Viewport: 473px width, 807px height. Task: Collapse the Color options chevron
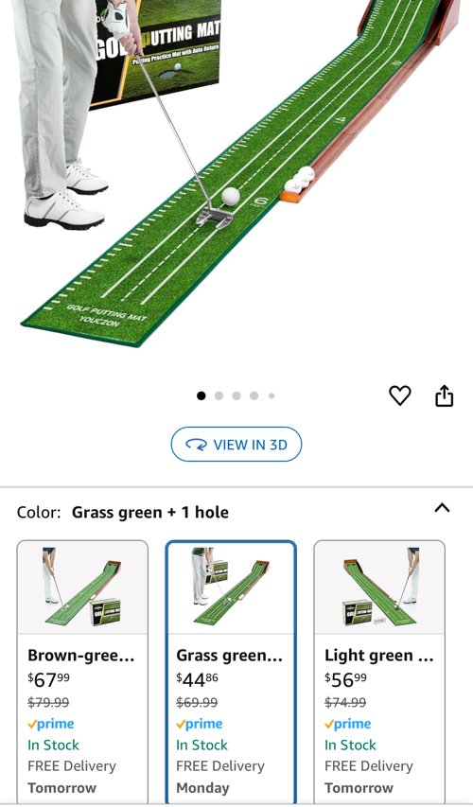point(442,508)
